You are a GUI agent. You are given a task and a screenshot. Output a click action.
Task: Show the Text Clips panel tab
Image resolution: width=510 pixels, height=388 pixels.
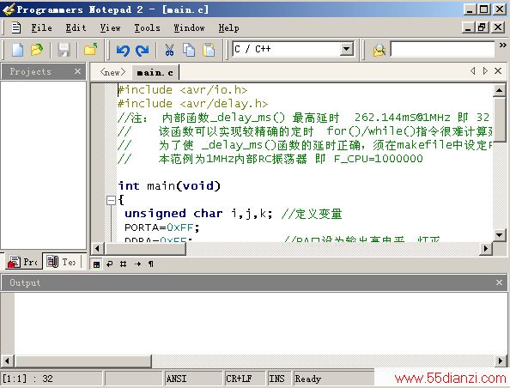62,262
